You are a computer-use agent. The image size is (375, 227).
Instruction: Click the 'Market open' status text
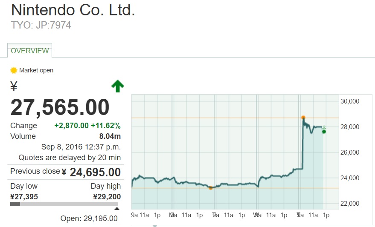tap(36, 70)
